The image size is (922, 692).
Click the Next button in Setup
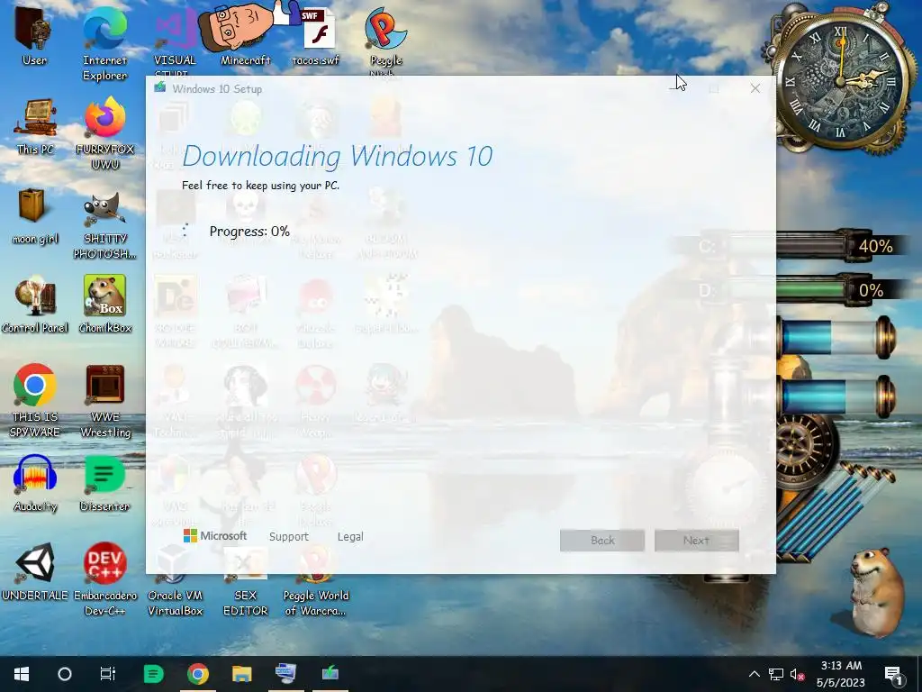coord(696,541)
